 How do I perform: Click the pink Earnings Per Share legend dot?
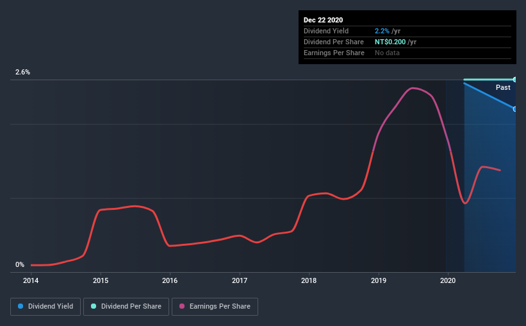(182, 306)
